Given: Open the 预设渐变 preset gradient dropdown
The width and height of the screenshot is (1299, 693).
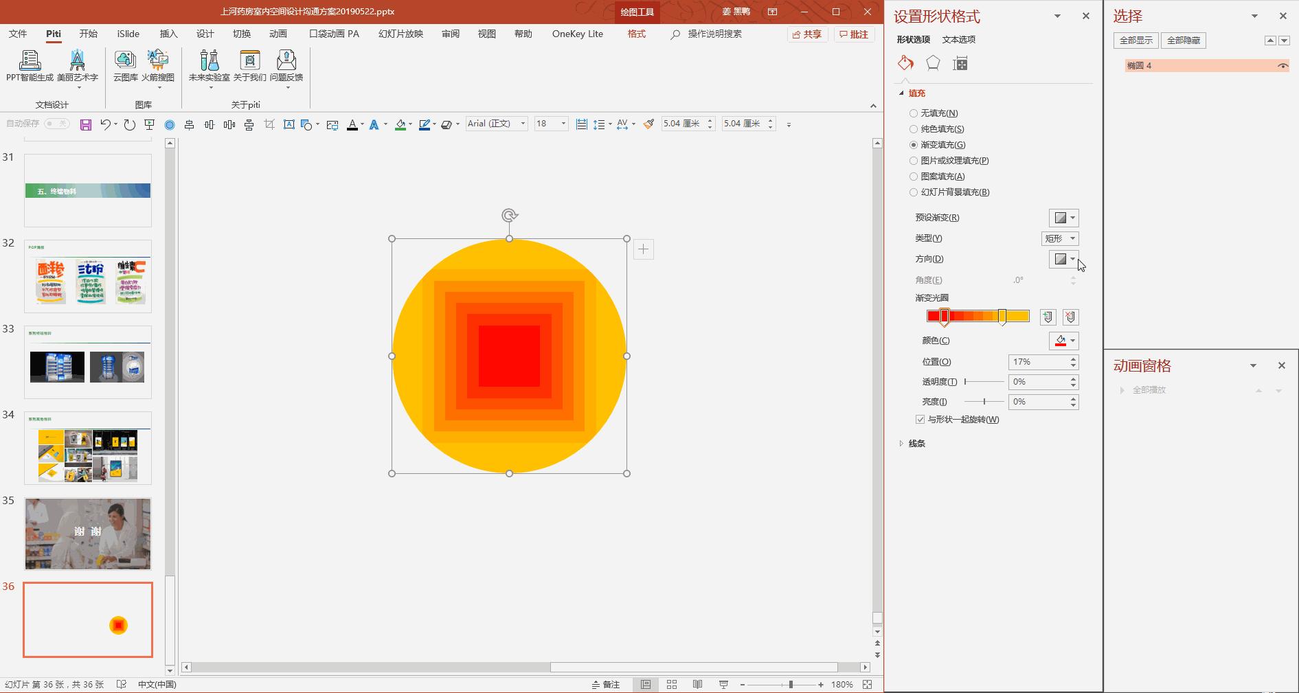Looking at the screenshot, I should point(1063,218).
